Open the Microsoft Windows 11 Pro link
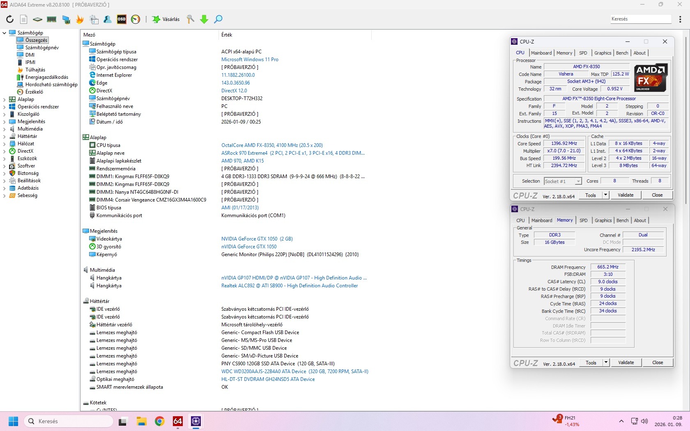Image resolution: width=690 pixels, height=431 pixels. point(250,60)
